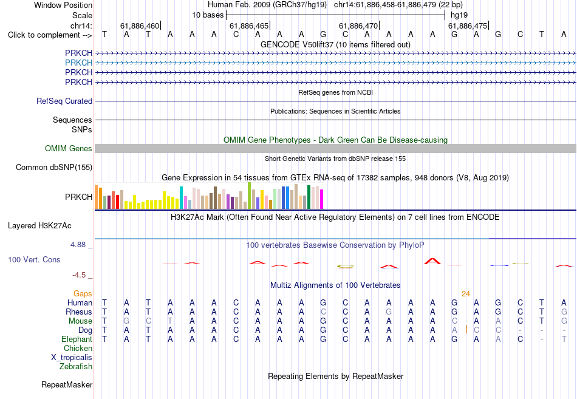The height and width of the screenshot is (399, 577).
Task: Click the SNPs track label
Action: (x=82, y=129)
